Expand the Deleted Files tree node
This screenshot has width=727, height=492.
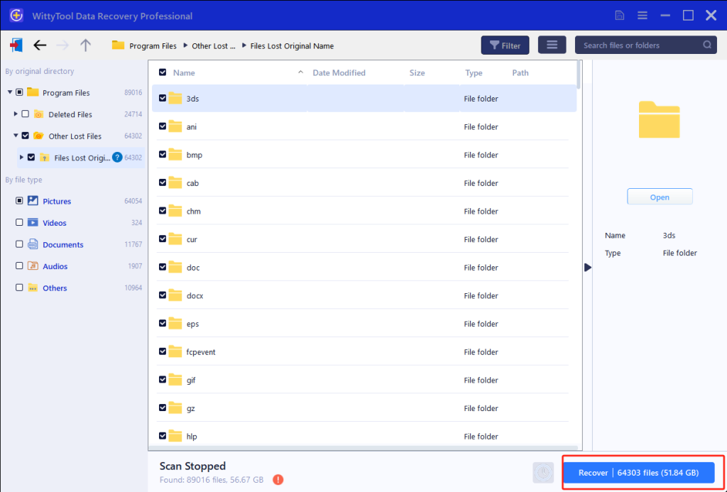click(x=16, y=114)
